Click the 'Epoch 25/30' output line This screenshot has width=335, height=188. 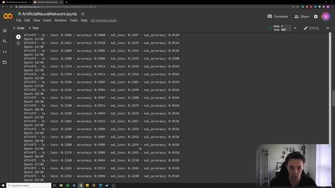click(x=33, y=149)
